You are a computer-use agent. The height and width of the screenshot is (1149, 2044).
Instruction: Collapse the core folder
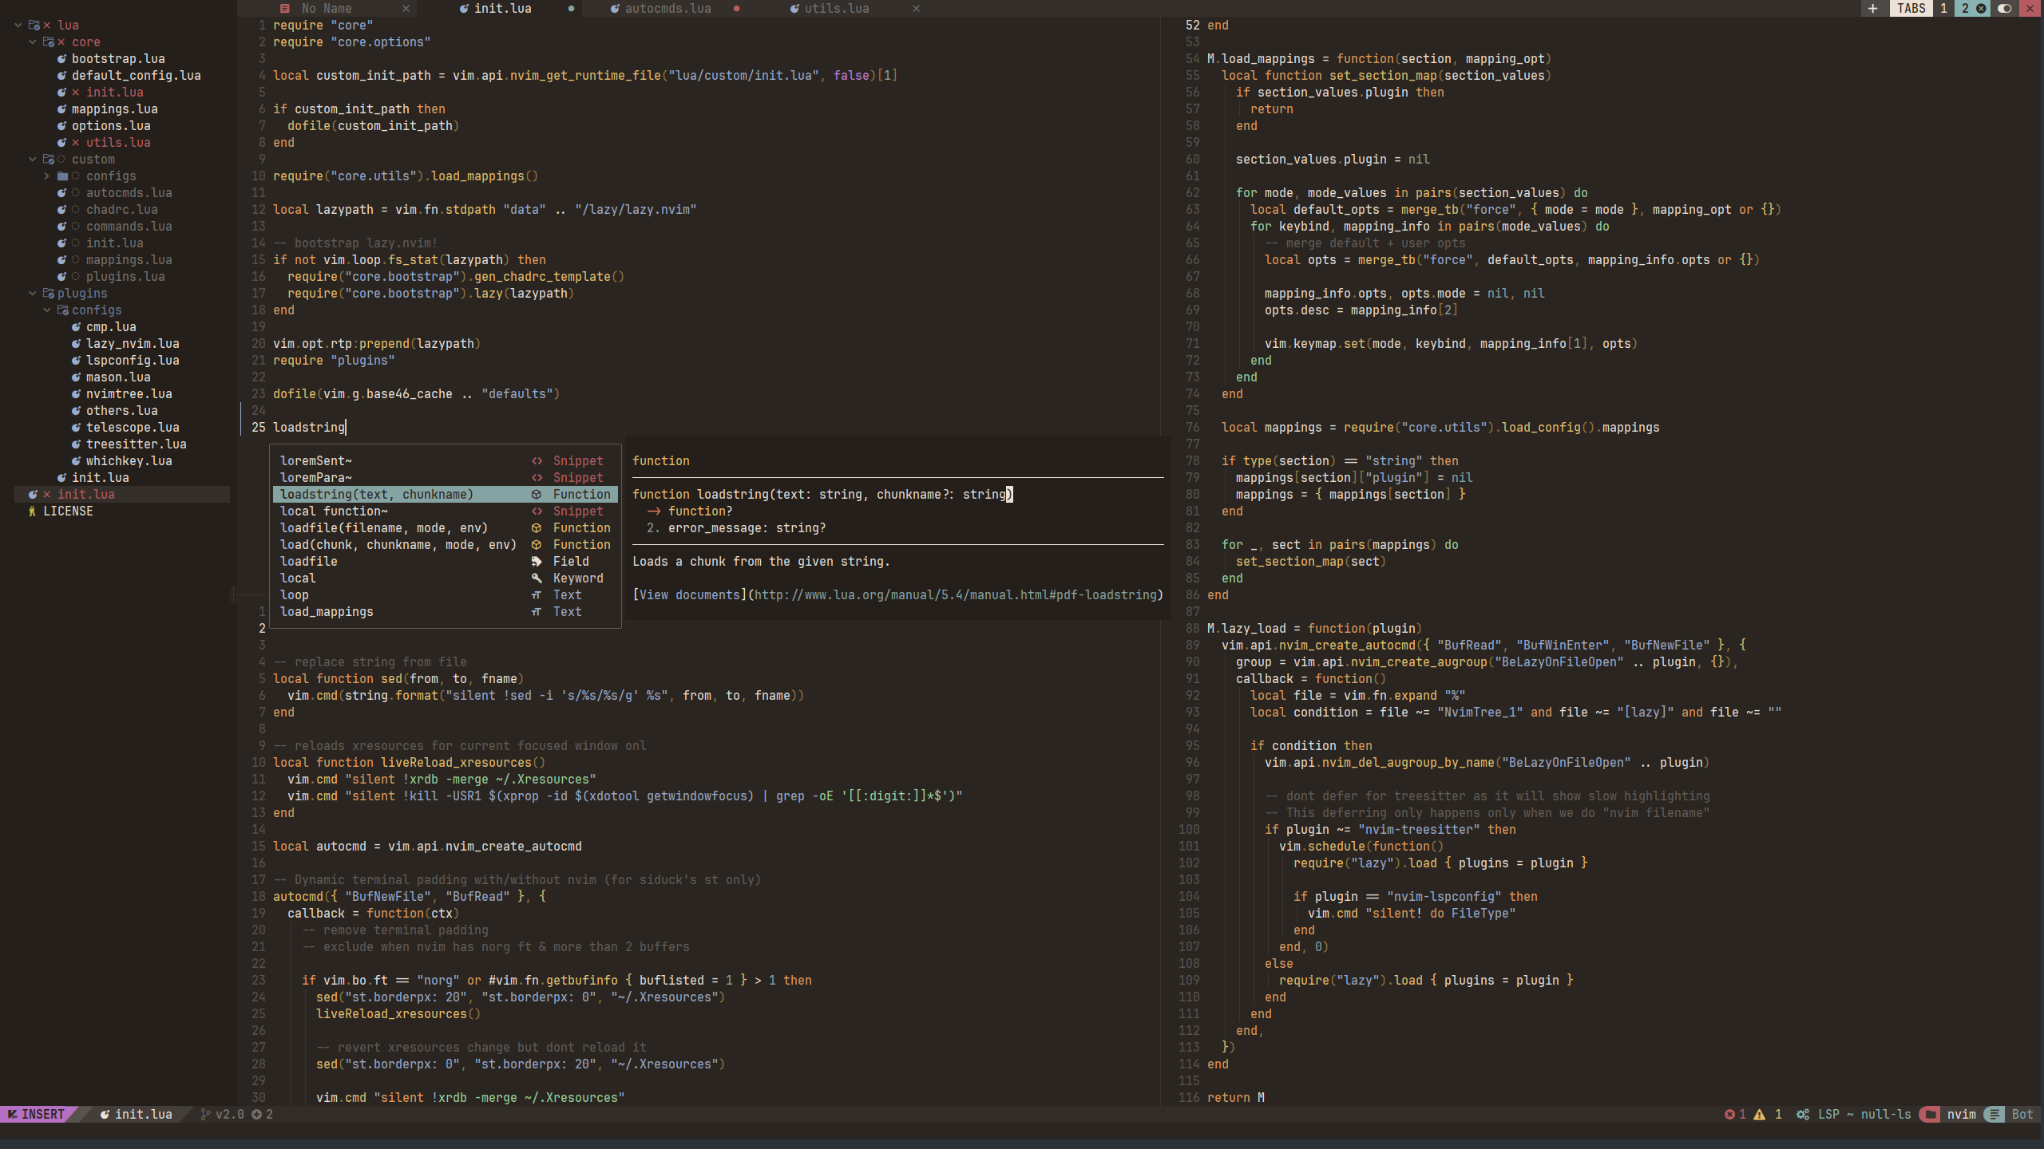click(32, 41)
